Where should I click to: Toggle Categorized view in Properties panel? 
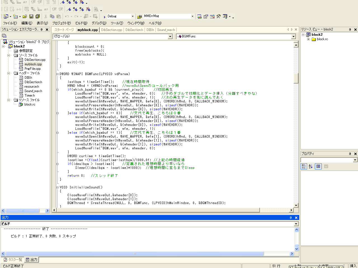(x=304, y=166)
